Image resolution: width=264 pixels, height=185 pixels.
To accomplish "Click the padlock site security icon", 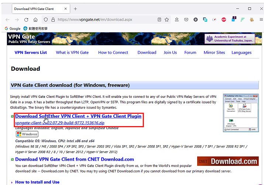I will click(53, 20).
